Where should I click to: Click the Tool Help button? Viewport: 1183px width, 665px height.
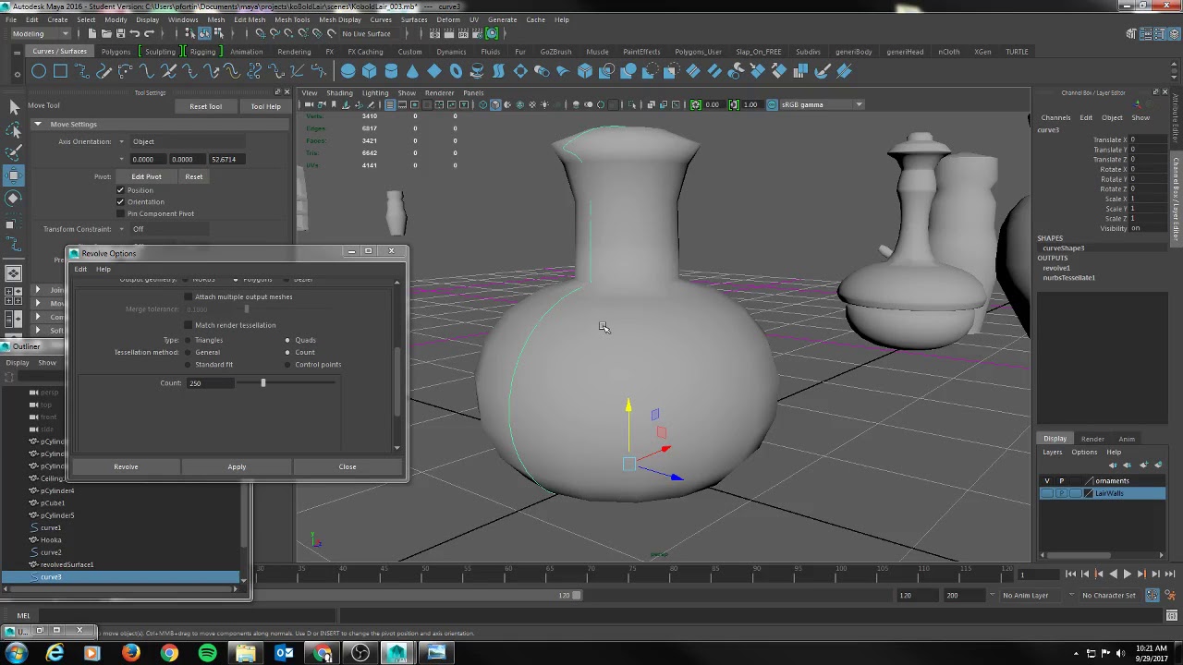(x=265, y=106)
